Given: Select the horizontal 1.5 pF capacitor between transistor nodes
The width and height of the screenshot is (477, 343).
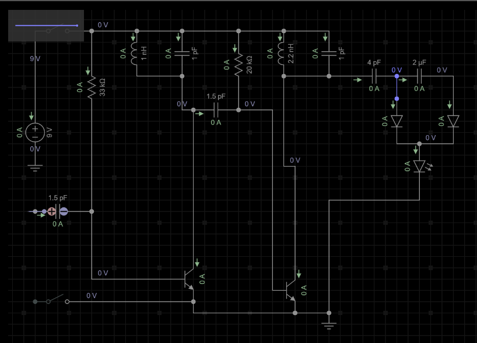Looking at the screenshot, I should 216,110.
